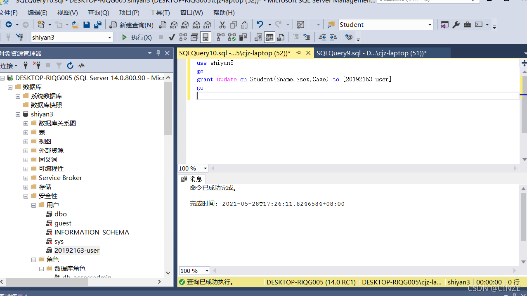
Task: Undo the last edit
Action: click(x=260, y=25)
